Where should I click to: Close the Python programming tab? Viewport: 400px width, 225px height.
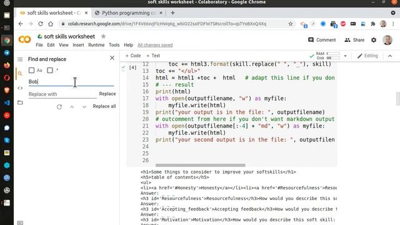coord(161,12)
